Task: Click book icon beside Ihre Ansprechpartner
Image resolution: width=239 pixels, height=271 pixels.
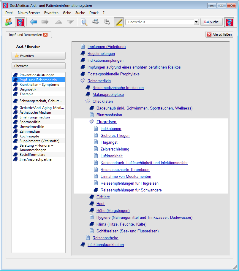Action: [x=15, y=159]
